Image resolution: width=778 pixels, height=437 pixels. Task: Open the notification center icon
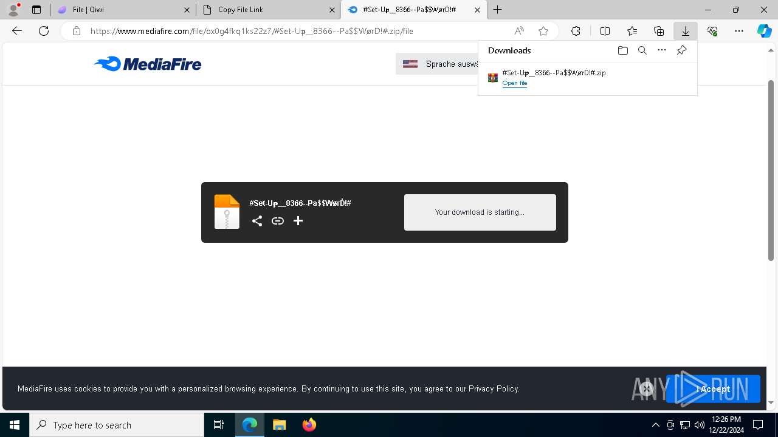(x=759, y=425)
